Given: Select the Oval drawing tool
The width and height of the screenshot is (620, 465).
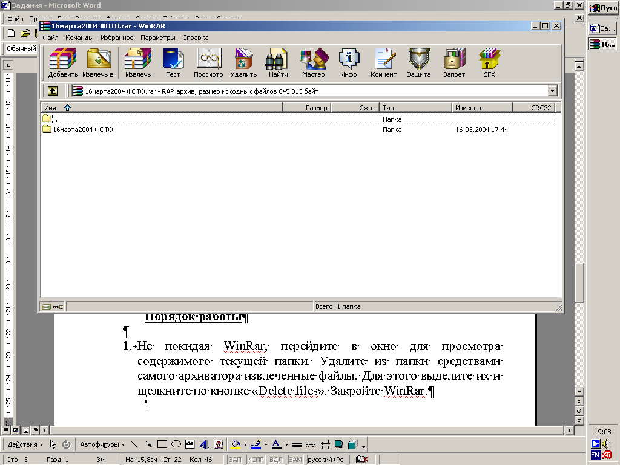Looking at the screenshot, I should click(176, 444).
